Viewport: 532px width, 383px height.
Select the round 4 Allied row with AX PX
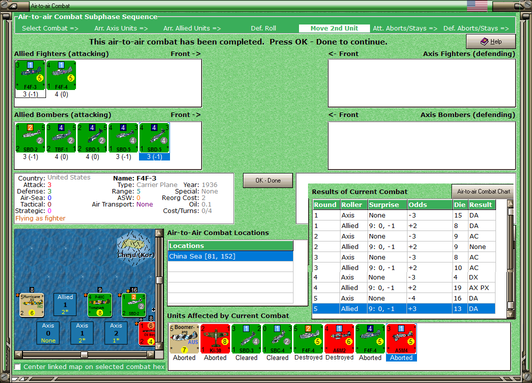[x=404, y=287]
